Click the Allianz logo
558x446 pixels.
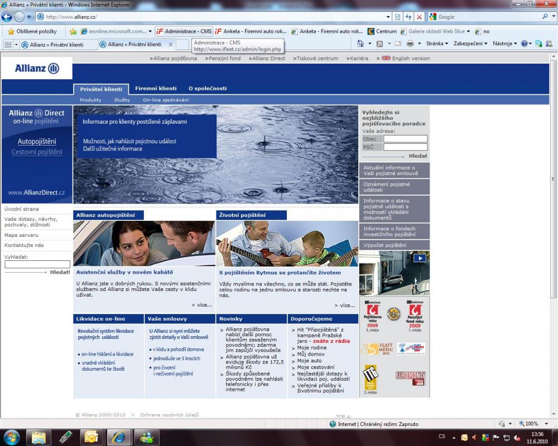(x=37, y=68)
